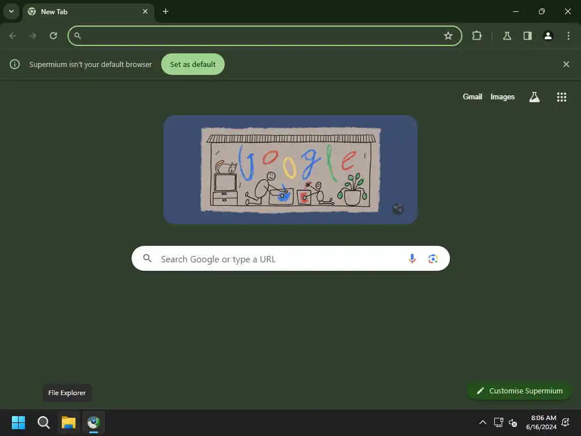The image size is (581, 436).
Task: Click the Supermium taskbar icon
Action: point(94,422)
